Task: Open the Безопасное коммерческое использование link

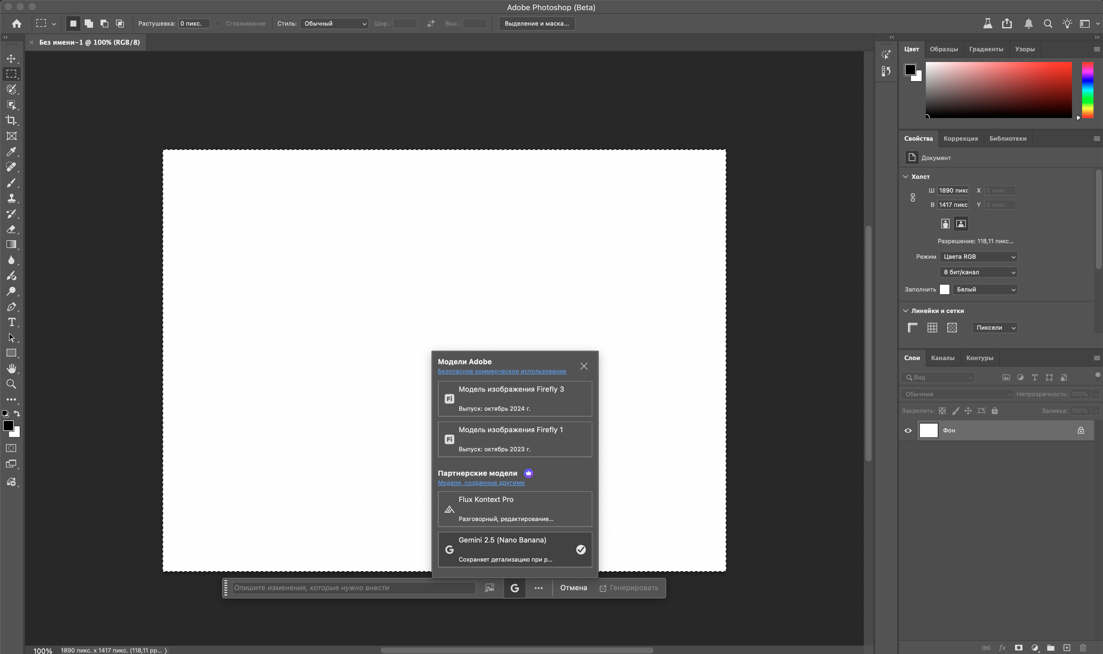Action: point(502,371)
